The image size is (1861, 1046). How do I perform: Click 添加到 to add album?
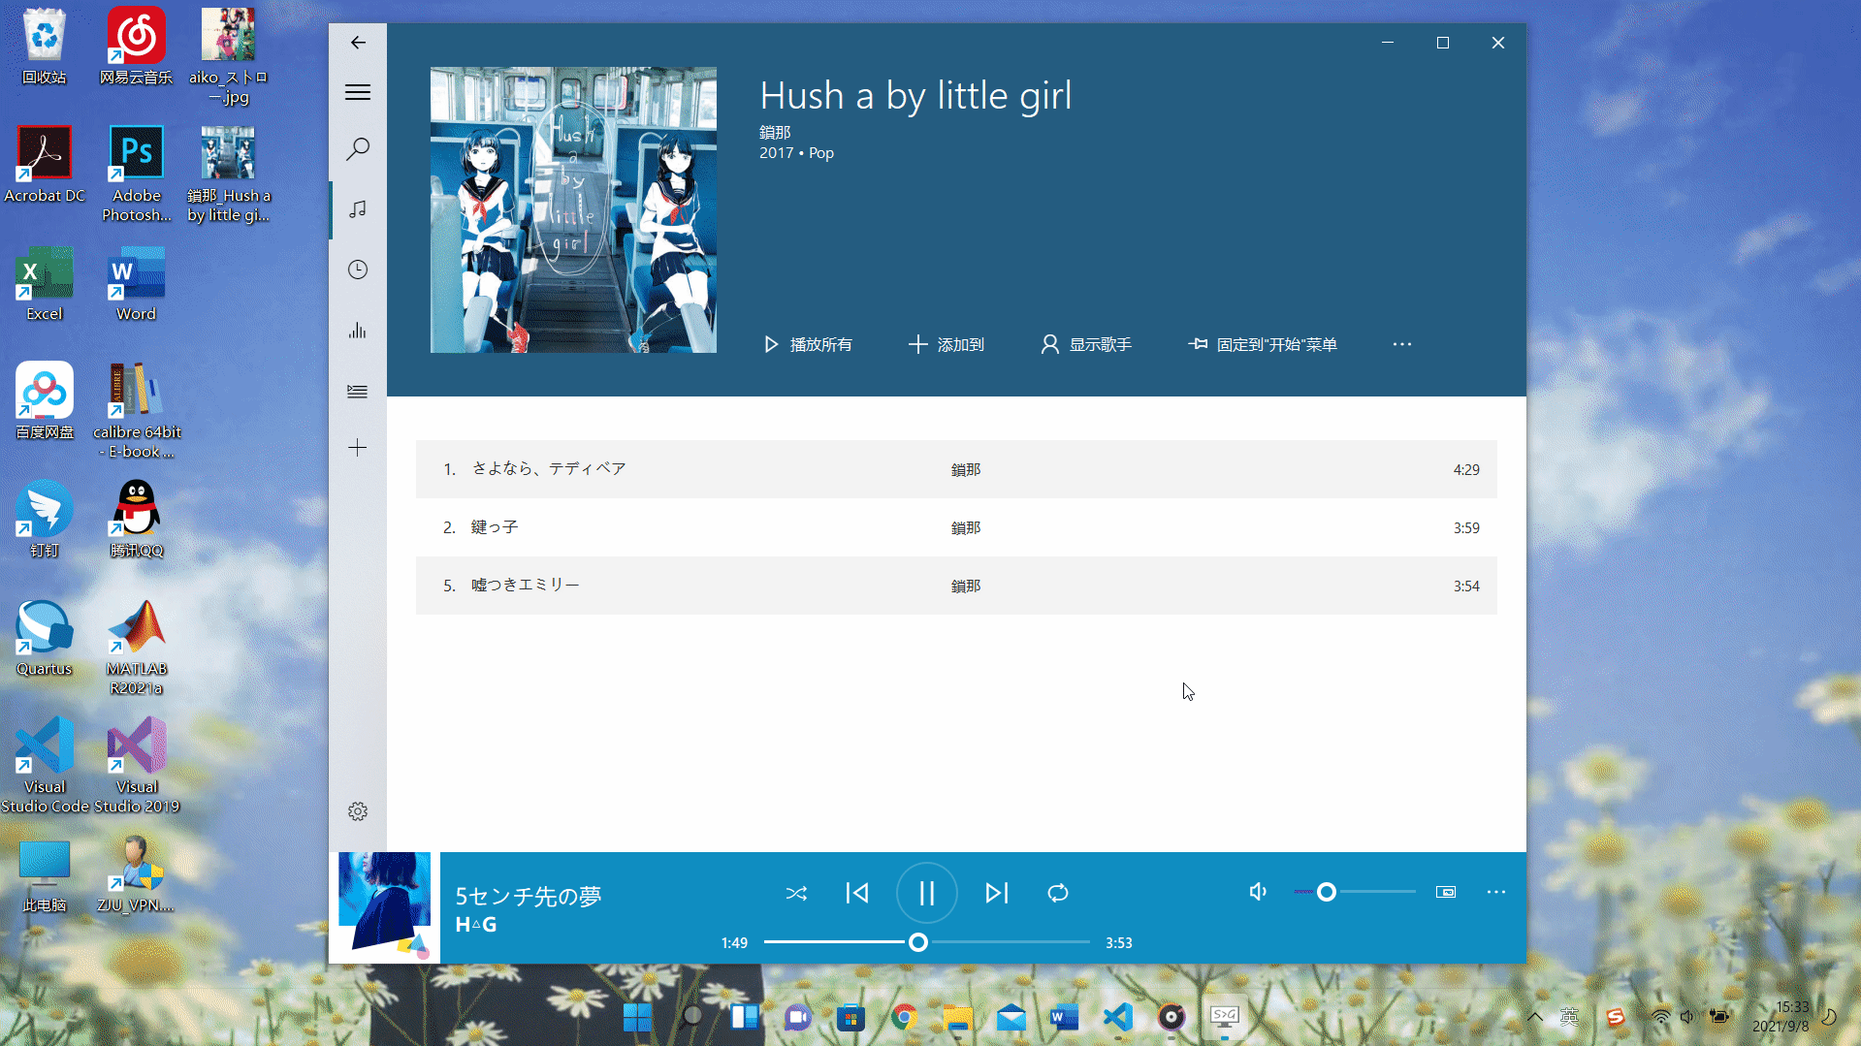(x=947, y=344)
